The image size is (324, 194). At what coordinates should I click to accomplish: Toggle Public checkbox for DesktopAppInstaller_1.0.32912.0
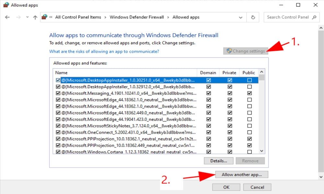(x=249, y=87)
